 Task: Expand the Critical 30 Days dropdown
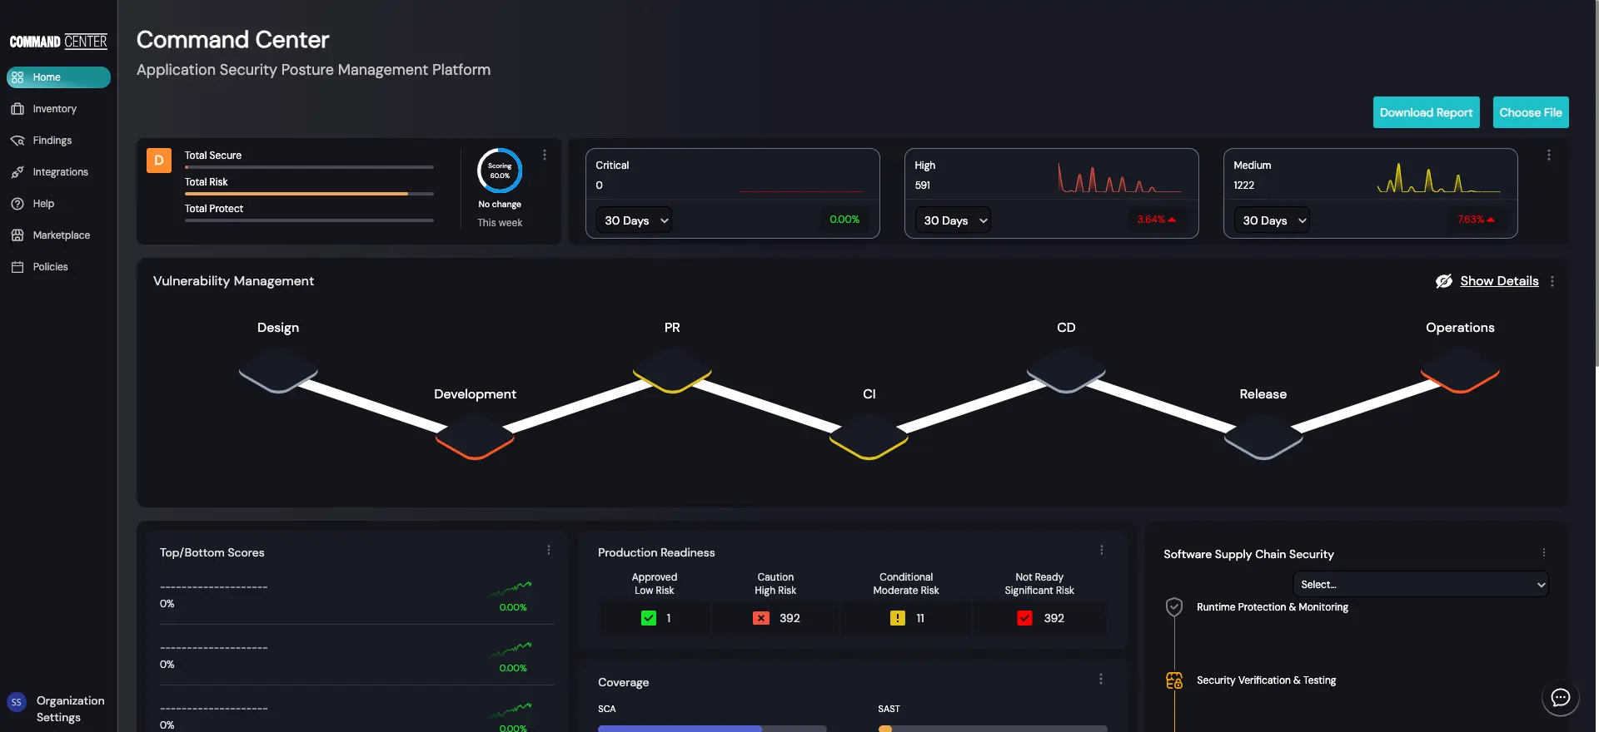635,220
